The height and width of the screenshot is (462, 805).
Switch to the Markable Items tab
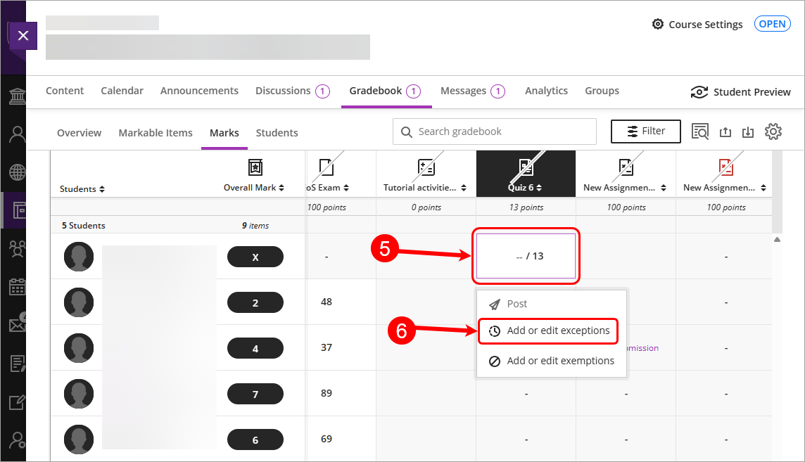click(155, 133)
